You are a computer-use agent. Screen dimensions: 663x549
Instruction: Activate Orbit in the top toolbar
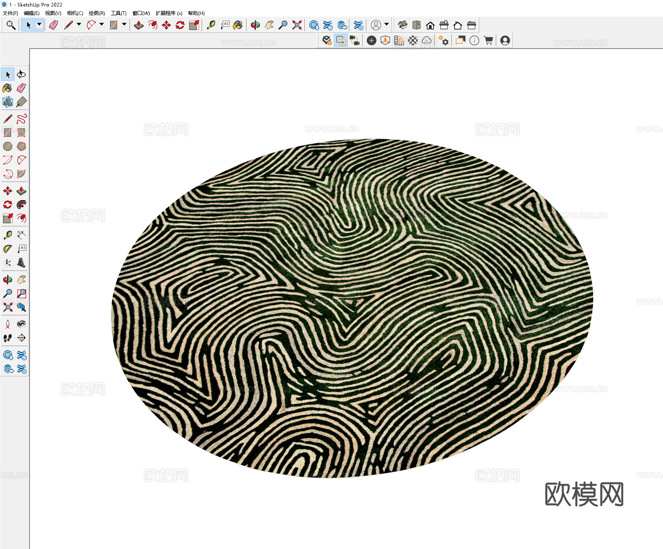tap(255, 25)
